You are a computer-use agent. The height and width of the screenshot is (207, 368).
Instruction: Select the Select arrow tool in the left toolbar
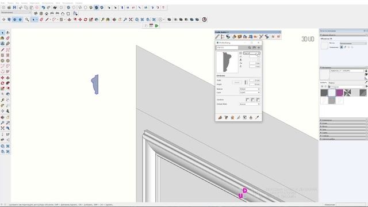tap(2, 33)
